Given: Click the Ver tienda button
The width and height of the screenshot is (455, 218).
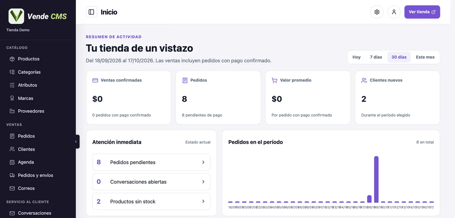Looking at the screenshot, I should [x=422, y=12].
